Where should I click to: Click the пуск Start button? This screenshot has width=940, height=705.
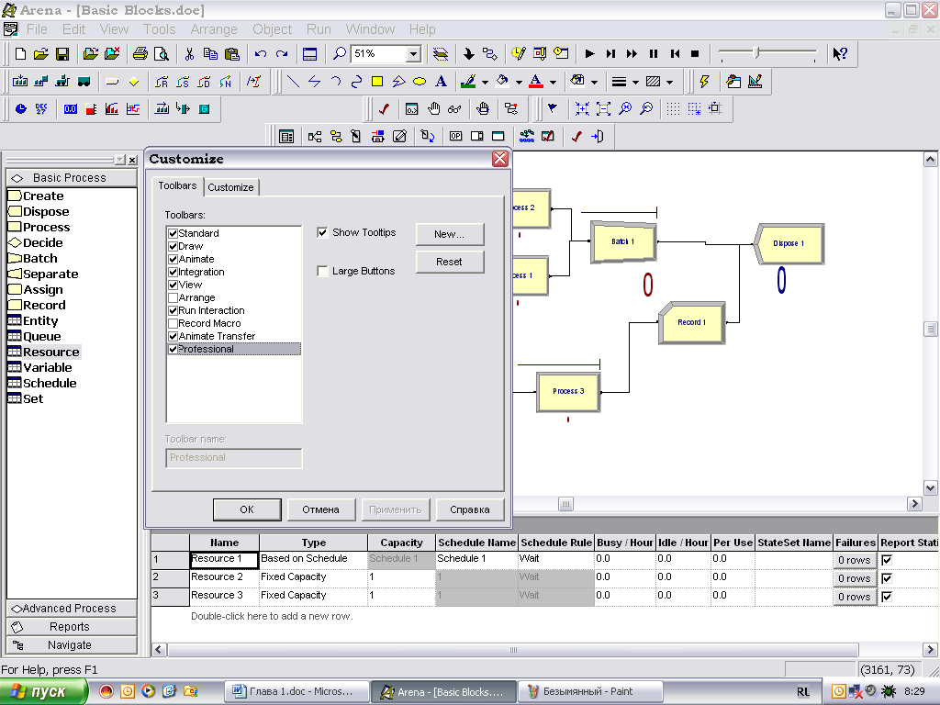pyautogui.click(x=43, y=692)
